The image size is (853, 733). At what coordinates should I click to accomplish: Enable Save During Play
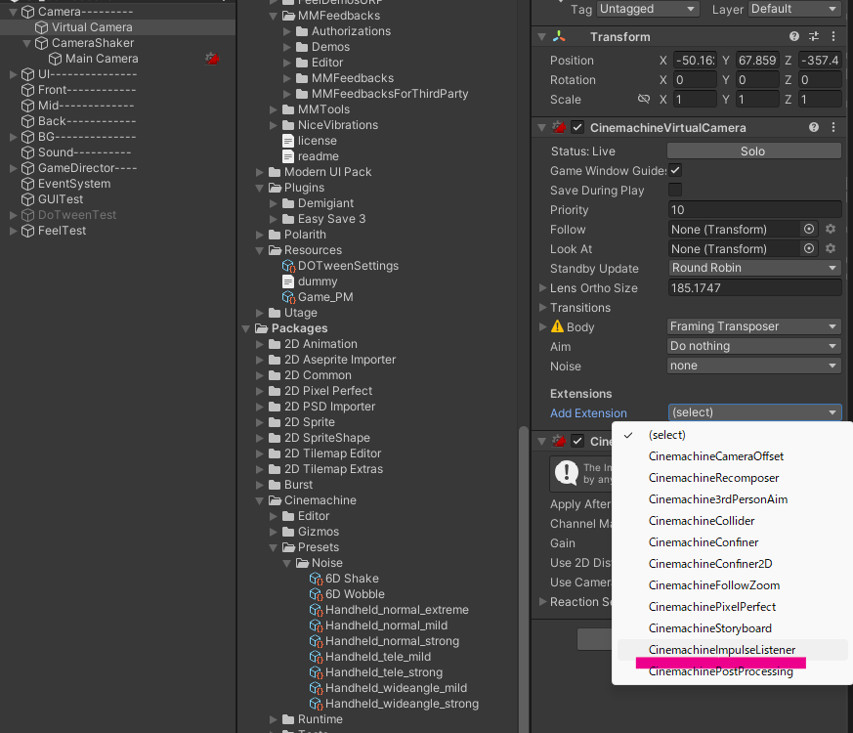coord(675,190)
